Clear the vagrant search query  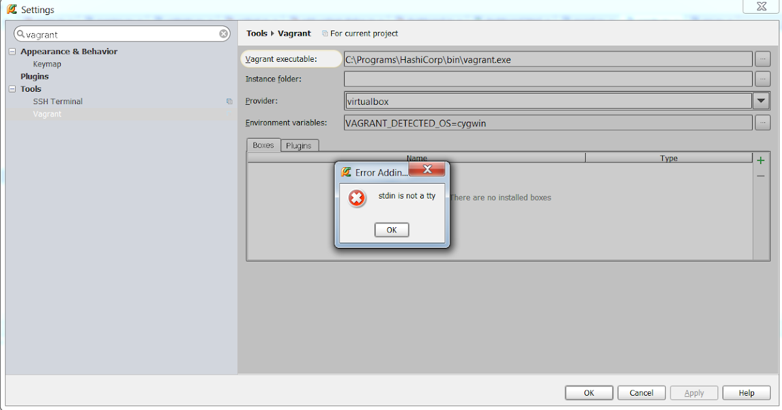(224, 33)
